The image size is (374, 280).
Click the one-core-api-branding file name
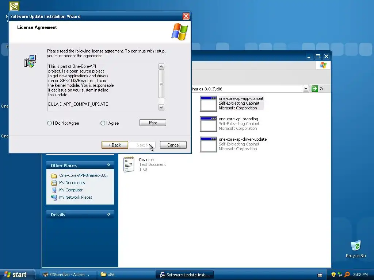[238, 119]
